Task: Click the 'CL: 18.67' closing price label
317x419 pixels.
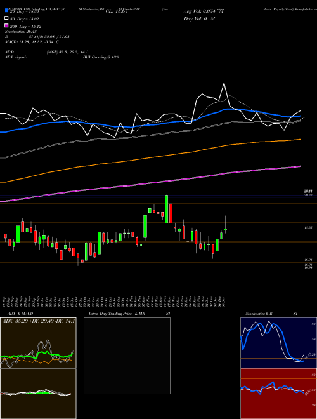Action: (118, 11)
